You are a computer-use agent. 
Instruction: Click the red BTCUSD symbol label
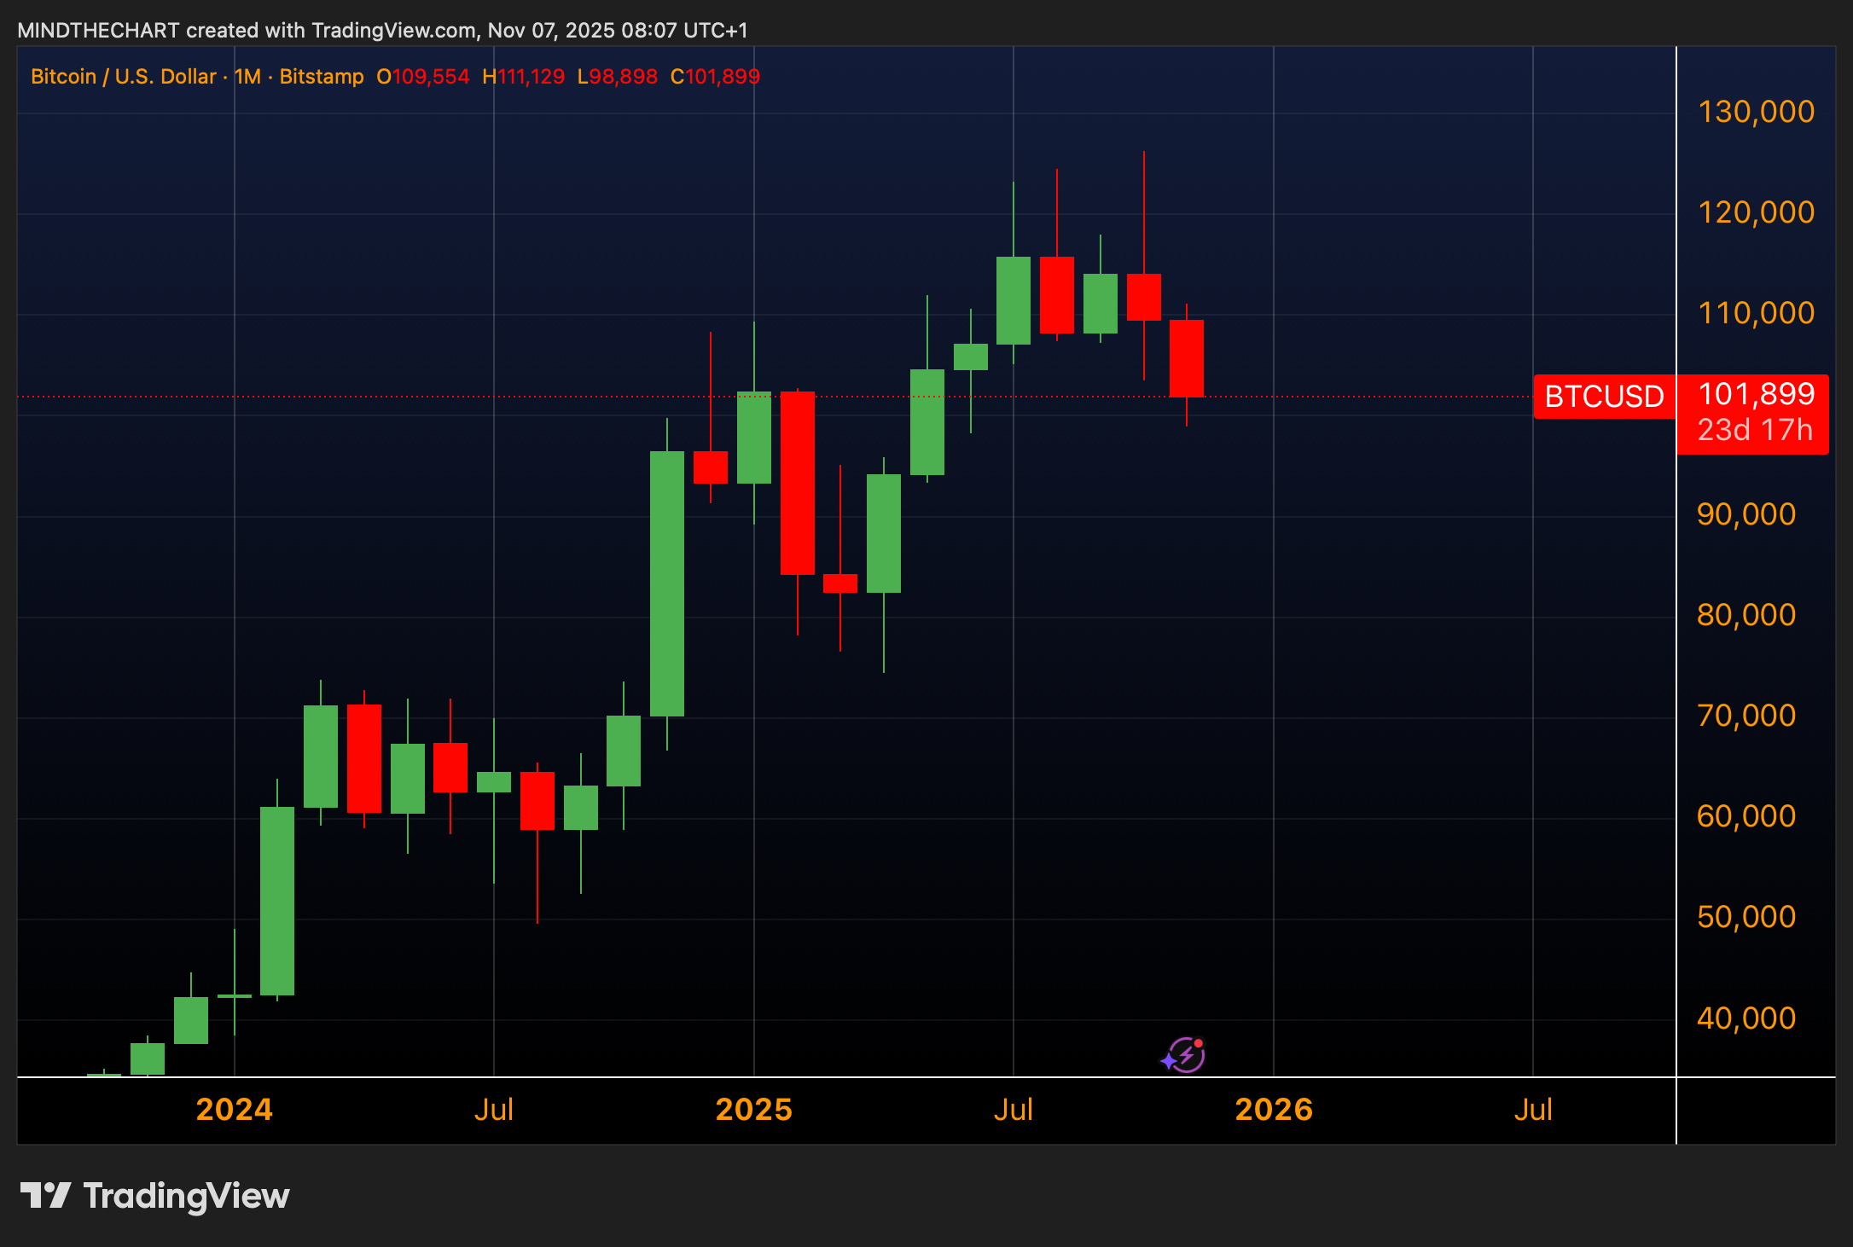tap(1604, 397)
